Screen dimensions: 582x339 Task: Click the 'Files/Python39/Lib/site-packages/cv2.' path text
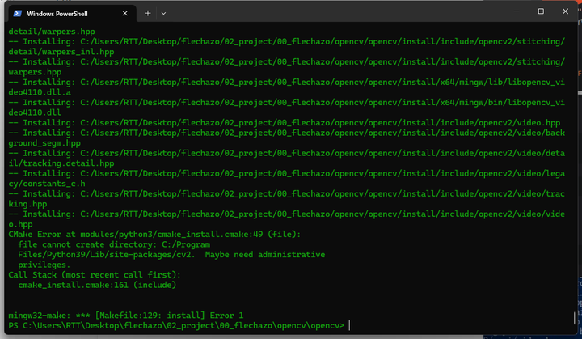(x=106, y=255)
